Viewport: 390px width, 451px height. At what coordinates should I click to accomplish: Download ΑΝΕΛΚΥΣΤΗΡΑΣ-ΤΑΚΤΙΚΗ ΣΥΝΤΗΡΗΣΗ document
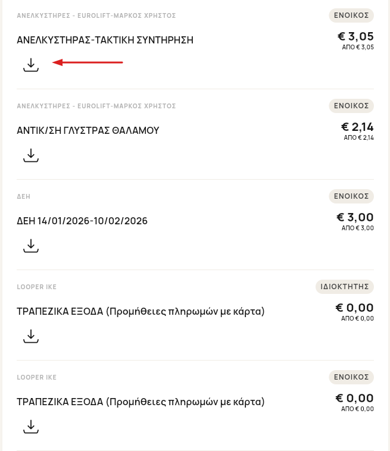(31, 65)
